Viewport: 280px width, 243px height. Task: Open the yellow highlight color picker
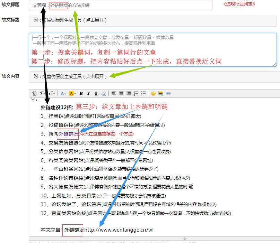[x=72, y=93]
